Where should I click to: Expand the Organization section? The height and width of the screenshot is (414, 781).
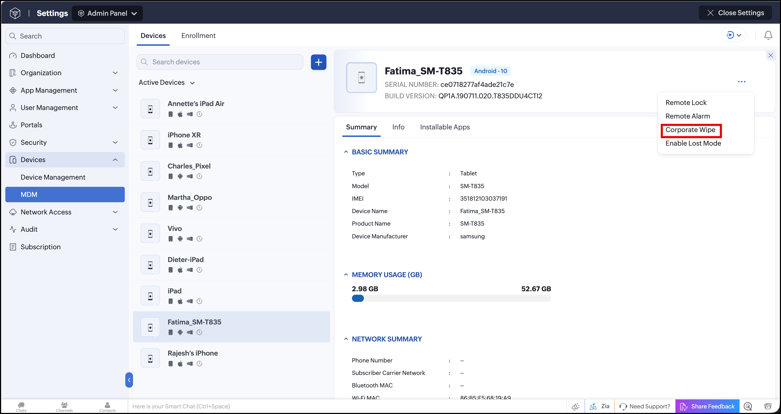(x=115, y=73)
